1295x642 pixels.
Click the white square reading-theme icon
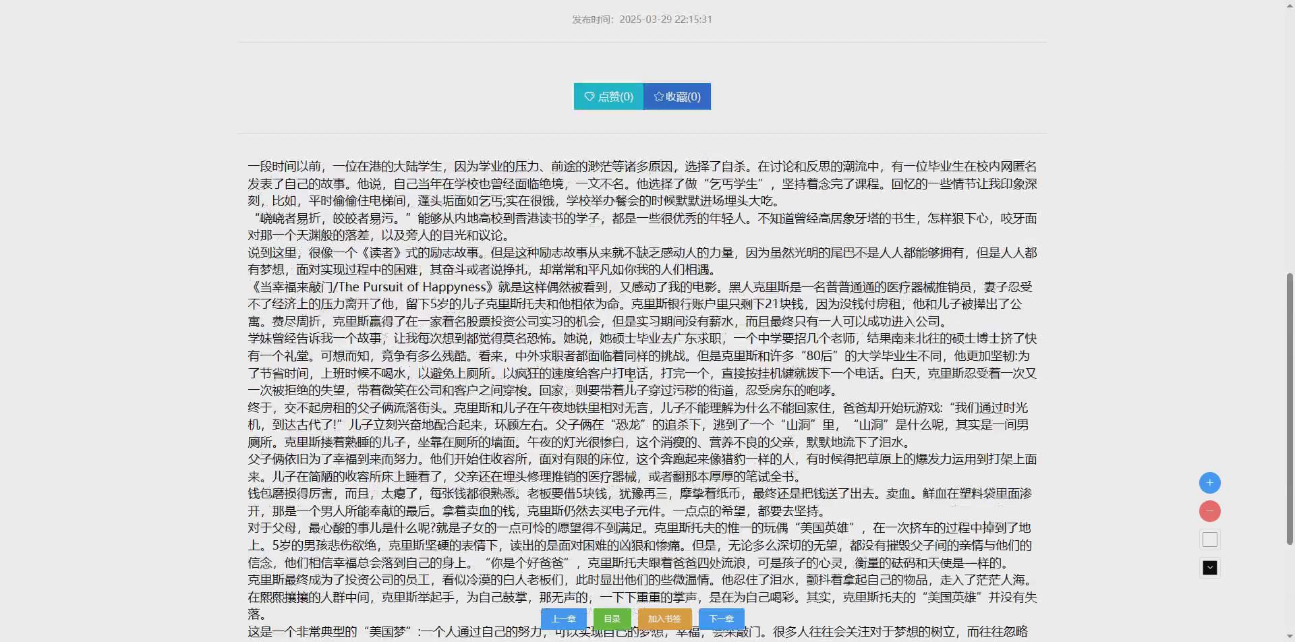[1210, 539]
